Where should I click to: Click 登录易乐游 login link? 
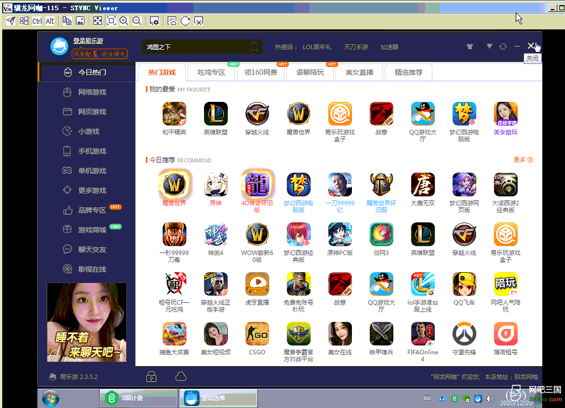pyautogui.click(x=88, y=41)
